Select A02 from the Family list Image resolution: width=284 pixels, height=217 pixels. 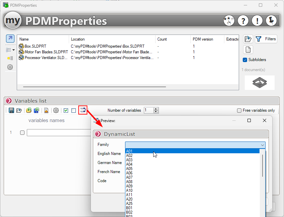coord(192,155)
